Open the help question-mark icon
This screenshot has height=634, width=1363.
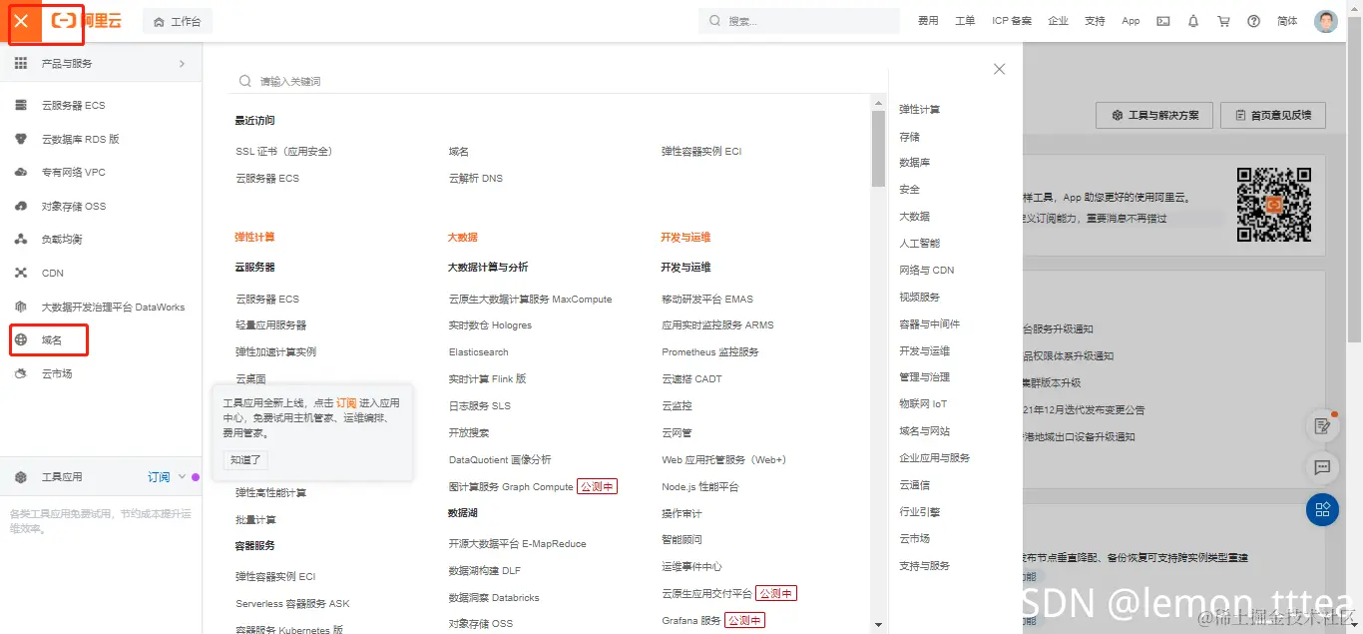[x=1254, y=21]
